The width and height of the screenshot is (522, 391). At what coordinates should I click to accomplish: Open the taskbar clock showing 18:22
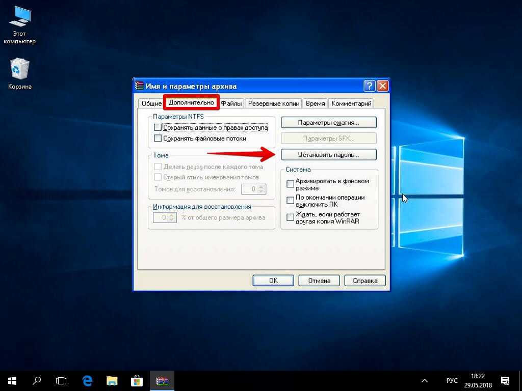tap(478, 381)
